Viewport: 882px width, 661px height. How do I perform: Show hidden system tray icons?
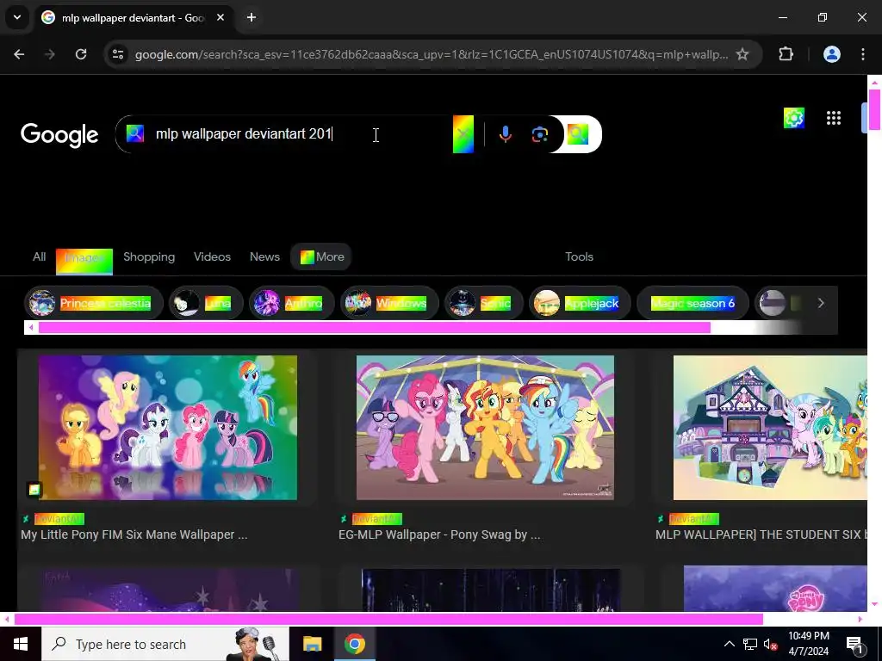pyautogui.click(x=729, y=644)
